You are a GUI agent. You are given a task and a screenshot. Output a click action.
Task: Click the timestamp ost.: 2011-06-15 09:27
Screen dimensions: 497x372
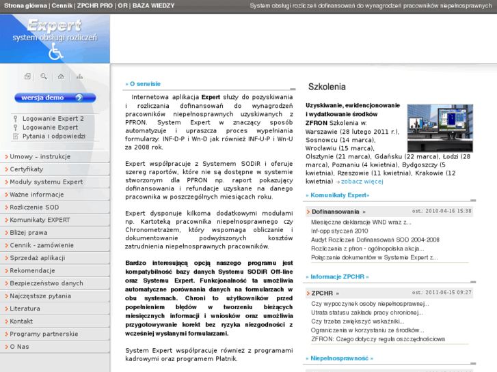tap(442, 293)
